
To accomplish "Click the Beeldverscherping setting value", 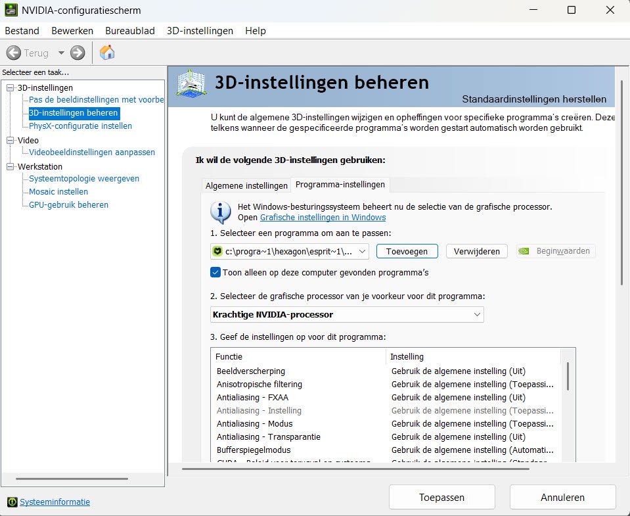I will [459, 371].
